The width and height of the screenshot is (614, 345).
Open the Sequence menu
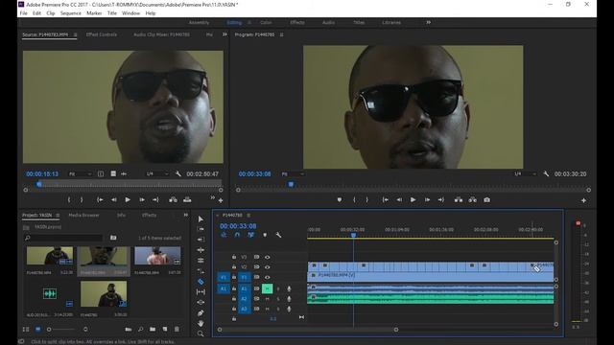70,13
